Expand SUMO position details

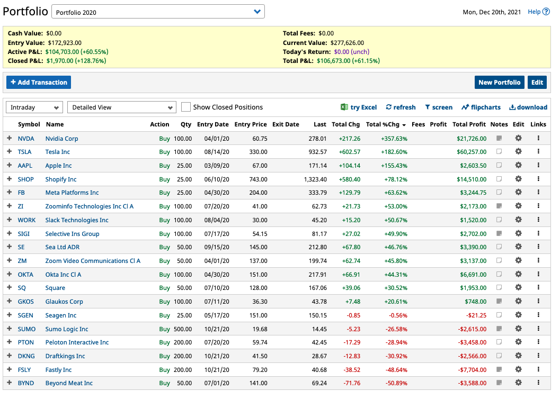10,329
